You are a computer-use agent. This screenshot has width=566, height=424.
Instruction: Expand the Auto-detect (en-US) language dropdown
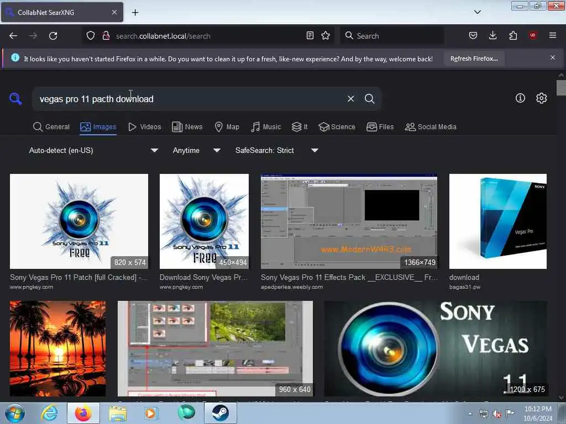click(93, 150)
